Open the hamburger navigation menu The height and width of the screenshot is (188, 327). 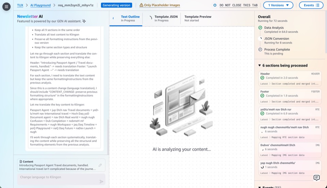[6, 6]
